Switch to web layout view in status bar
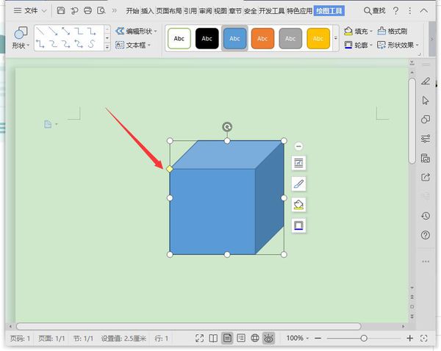 [255, 338]
